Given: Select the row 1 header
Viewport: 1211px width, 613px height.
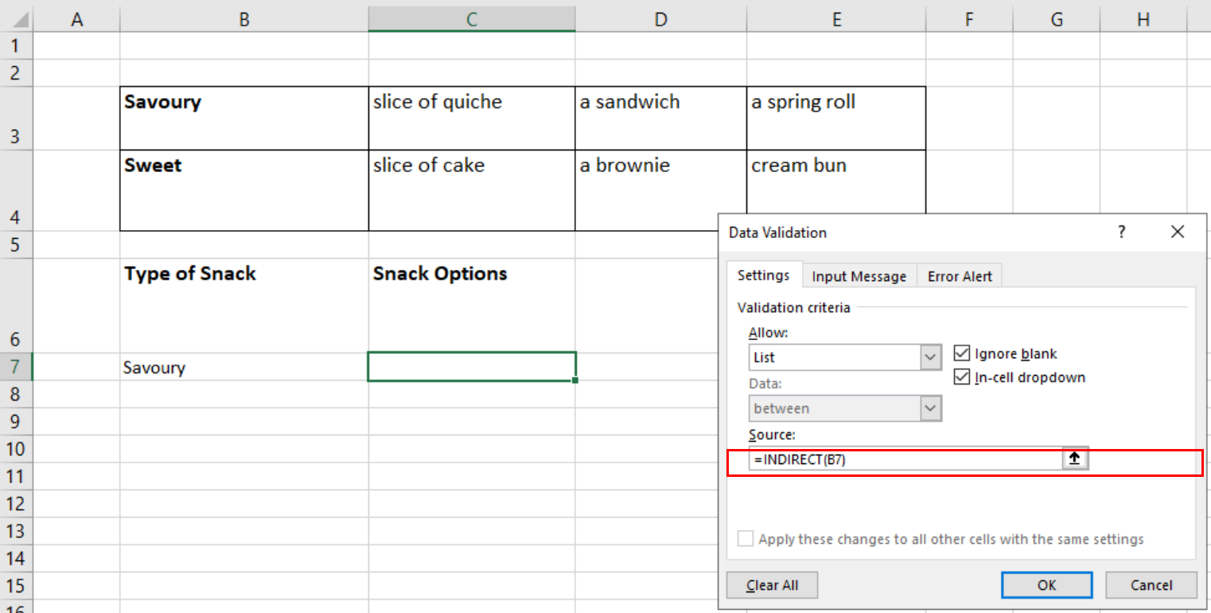Looking at the screenshot, I should click(x=16, y=46).
